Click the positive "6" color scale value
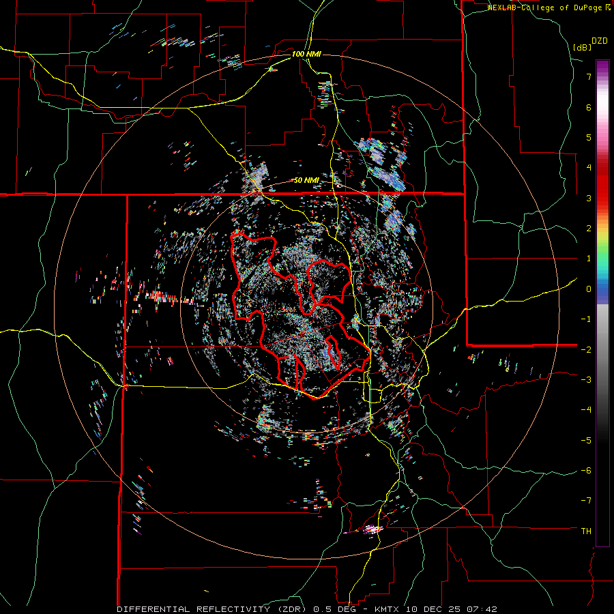The width and height of the screenshot is (614, 614). tap(589, 107)
